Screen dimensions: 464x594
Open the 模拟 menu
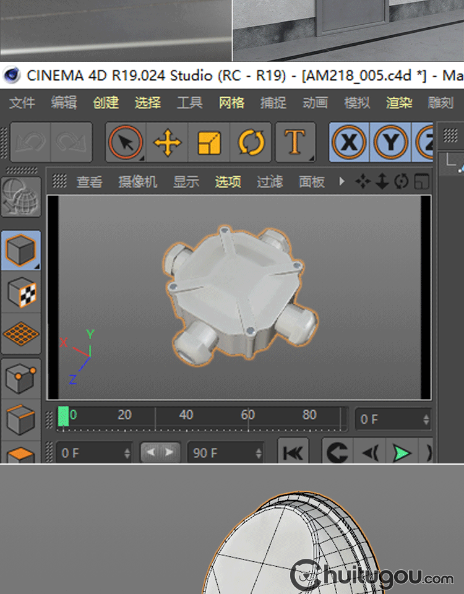click(x=357, y=103)
